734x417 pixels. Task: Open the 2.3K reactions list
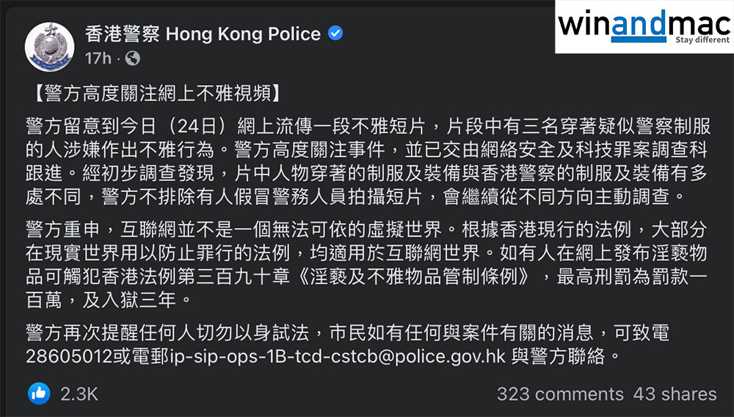[79, 394]
